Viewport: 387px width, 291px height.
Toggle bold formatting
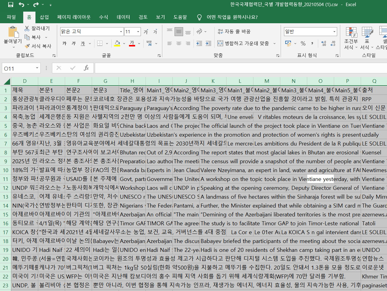click(x=64, y=43)
